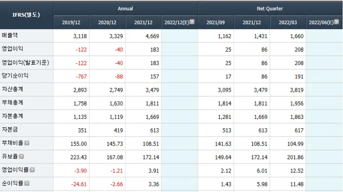The image size is (343, 192).
Task: Click the capital value 351
Action: (x=82, y=131)
